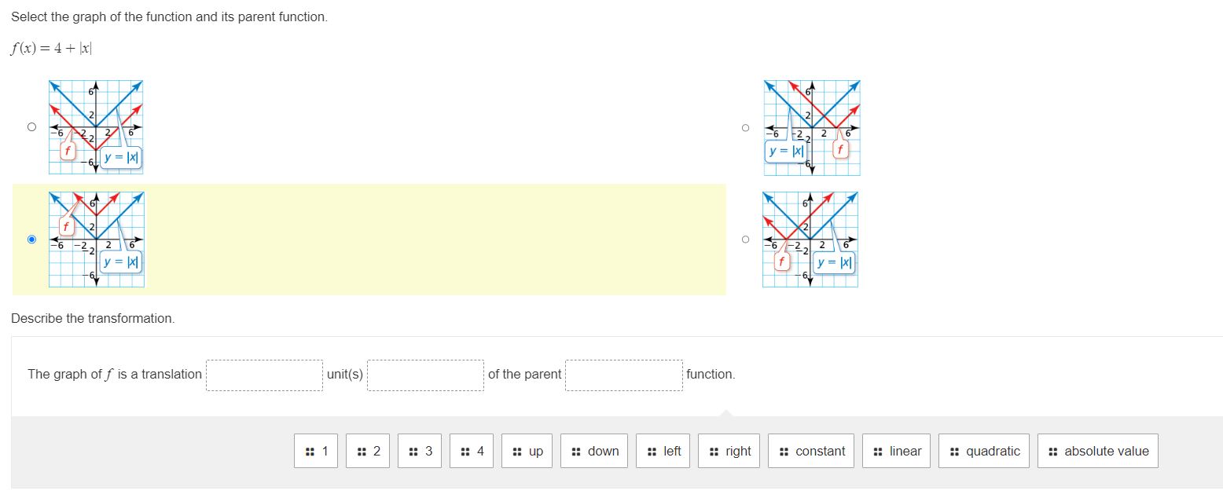Select the answer chip labeled "1"
Screen dimensions: 1223x494
click(x=315, y=450)
